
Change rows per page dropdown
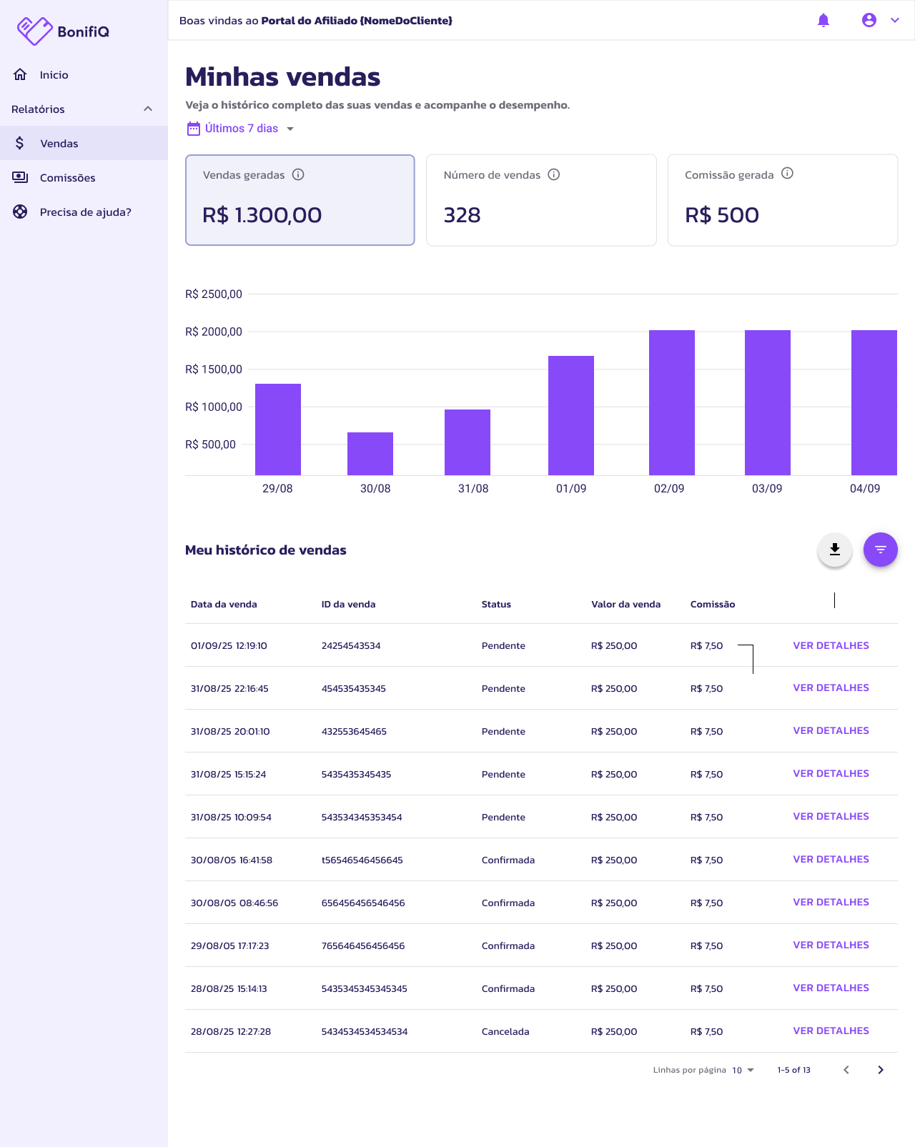(x=743, y=1071)
